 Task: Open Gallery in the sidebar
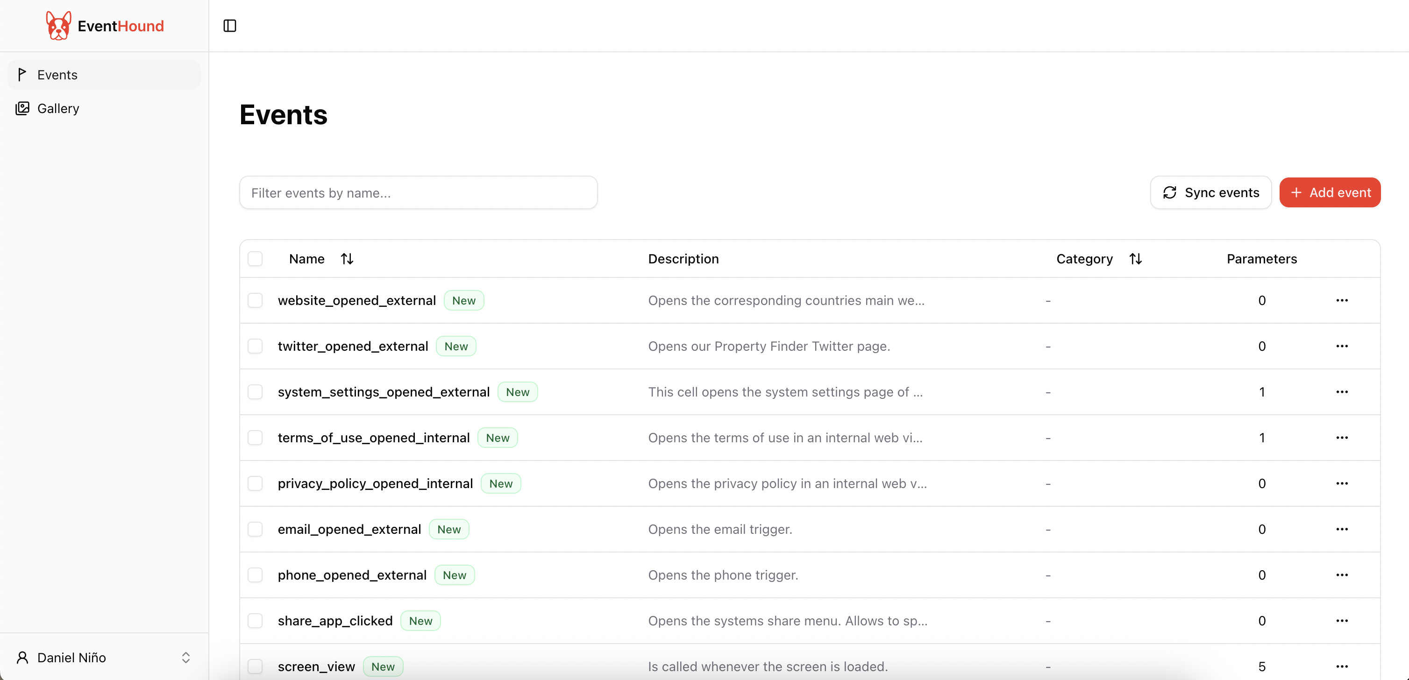coord(104,108)
